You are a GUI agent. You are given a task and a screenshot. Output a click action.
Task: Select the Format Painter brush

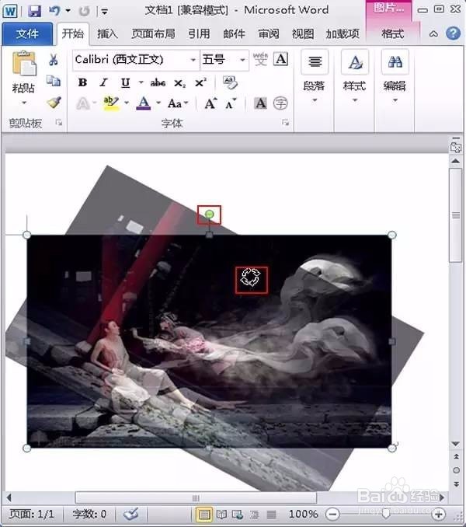(54, 103)
